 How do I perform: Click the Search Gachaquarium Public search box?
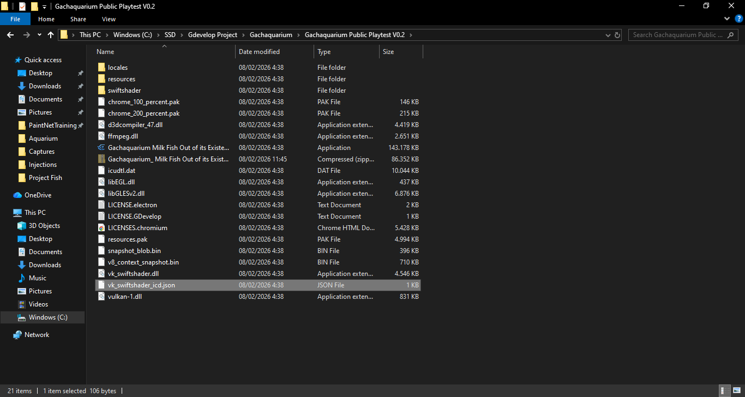click(678, 35)
